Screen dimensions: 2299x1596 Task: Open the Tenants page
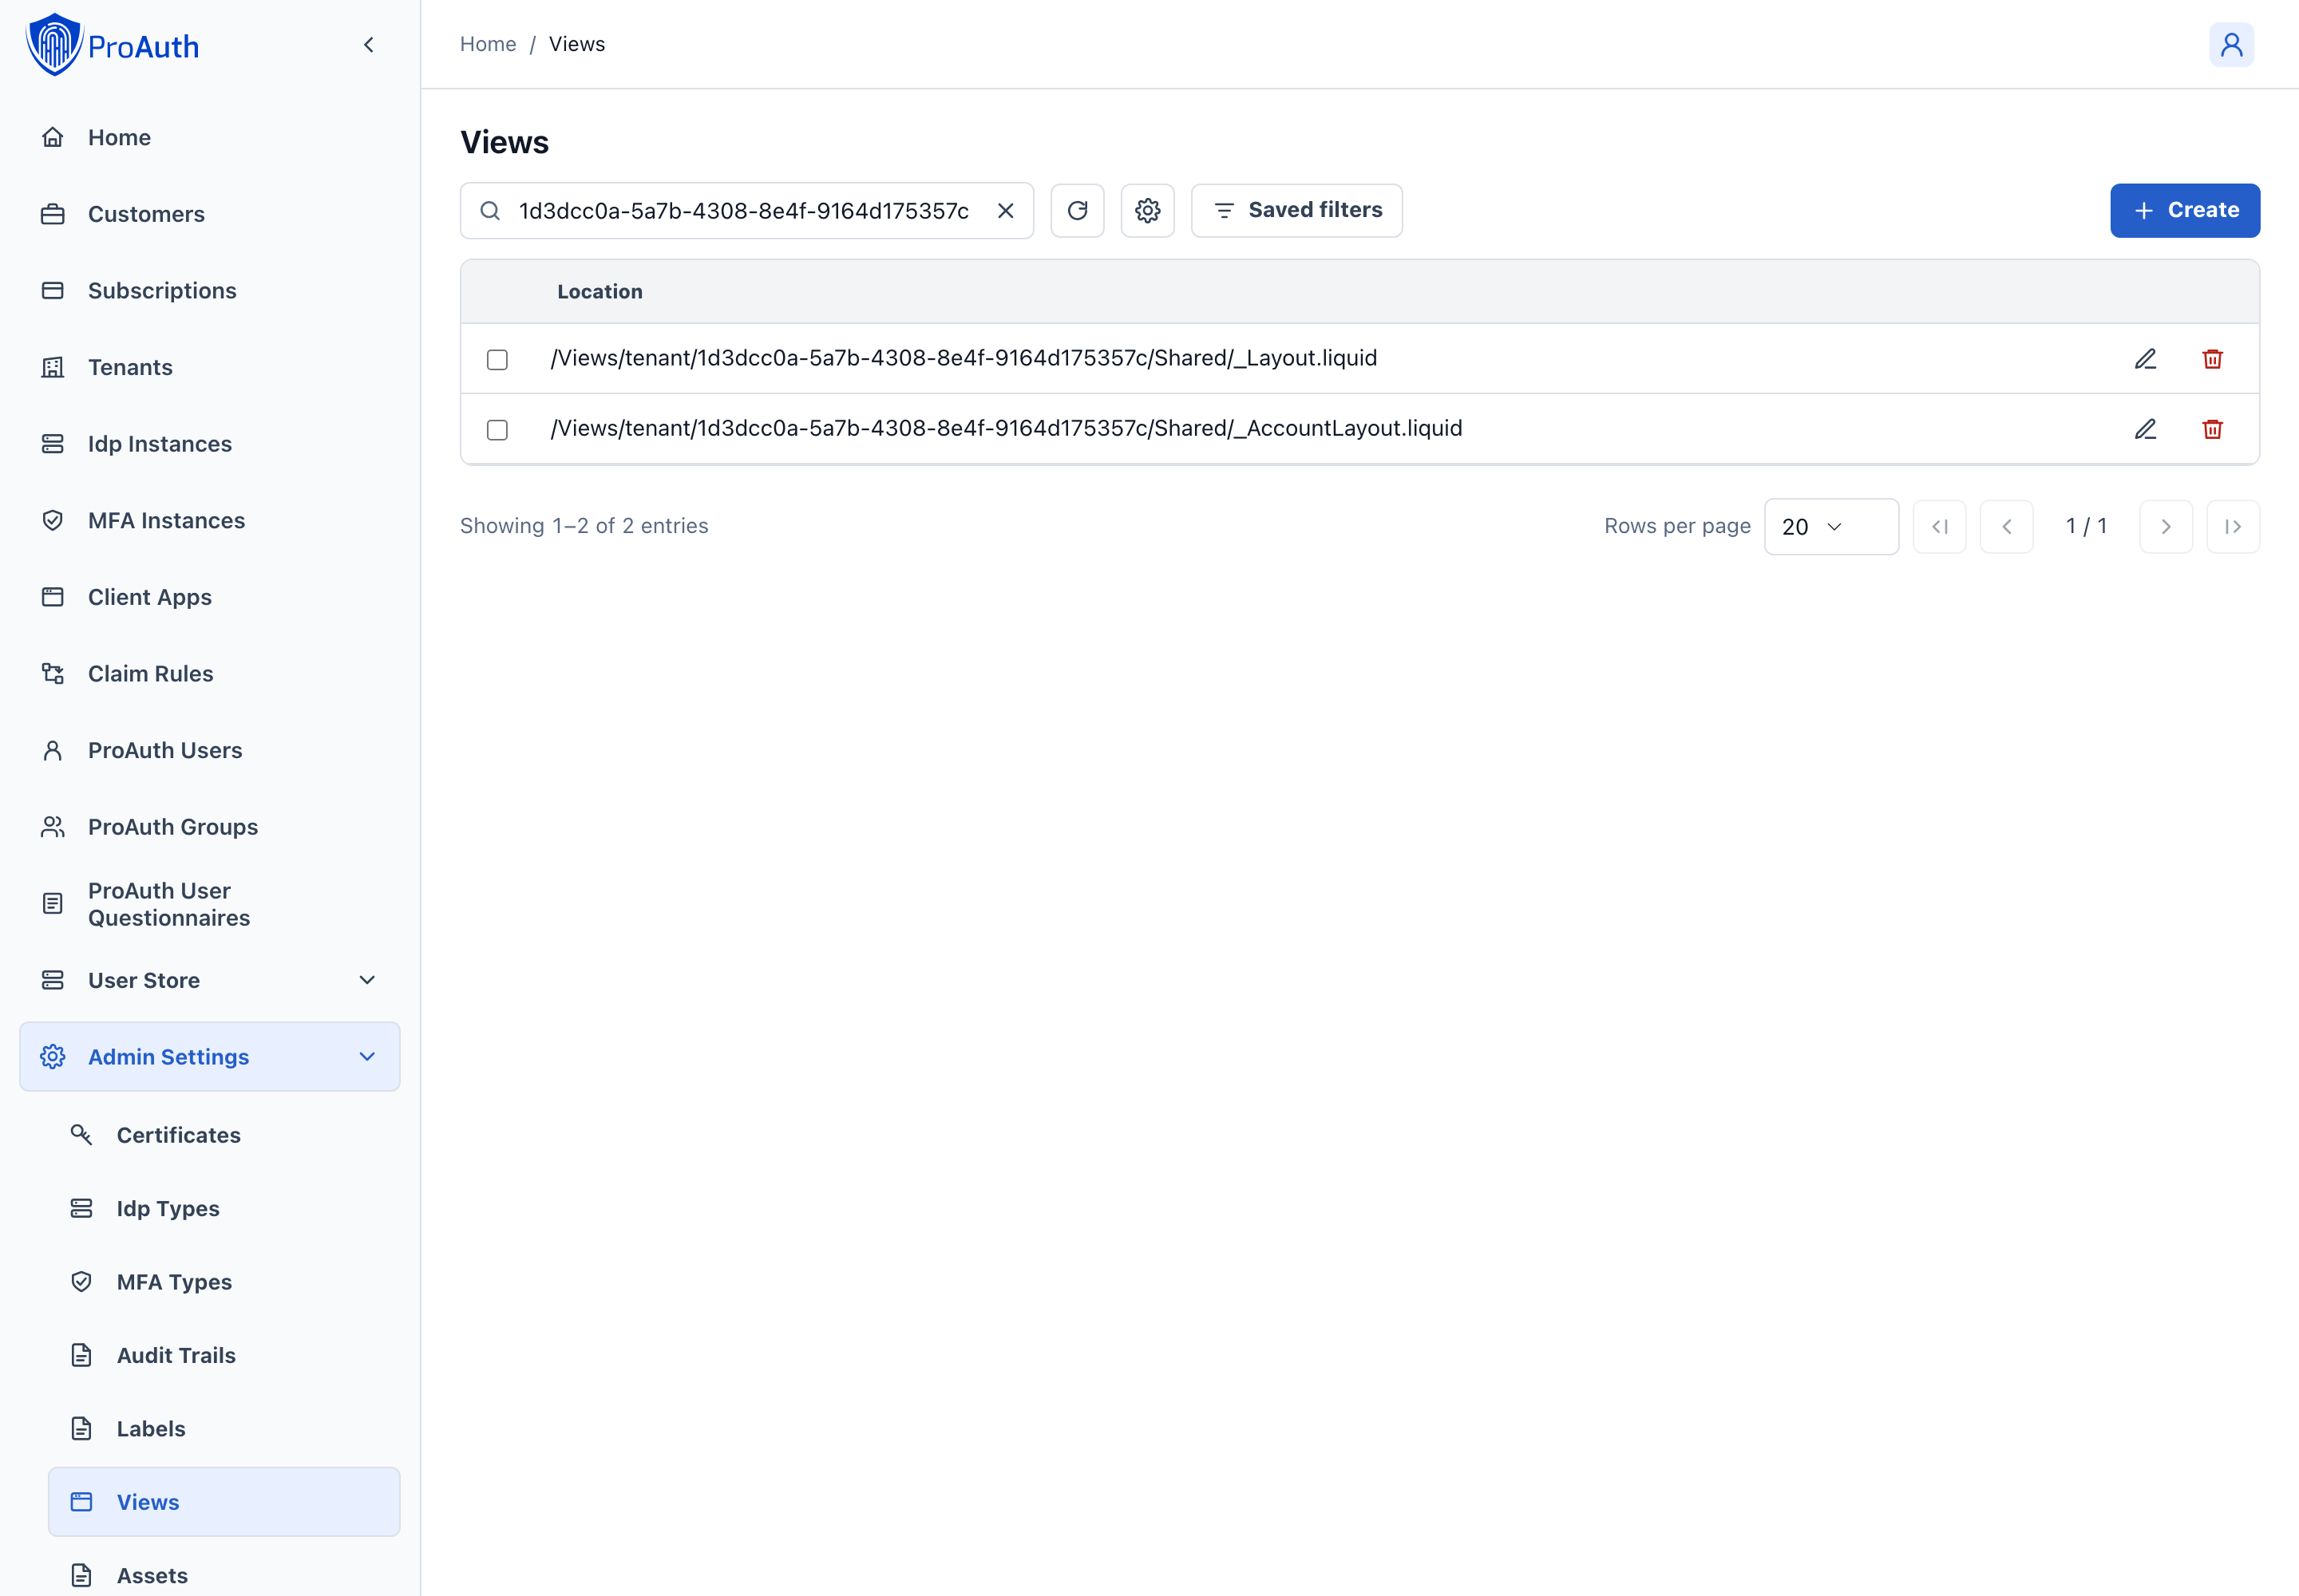209,367
